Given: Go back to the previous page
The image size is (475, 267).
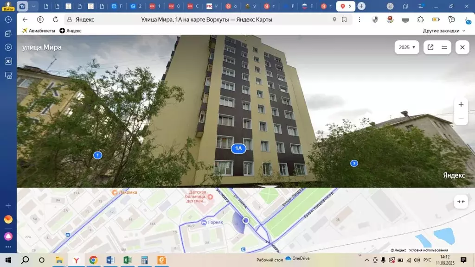Looking at the screenshot, I should [25, 19].
